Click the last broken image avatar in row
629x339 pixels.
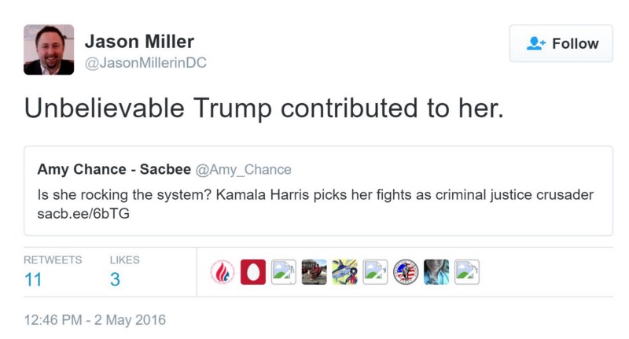tap(467, 272)
